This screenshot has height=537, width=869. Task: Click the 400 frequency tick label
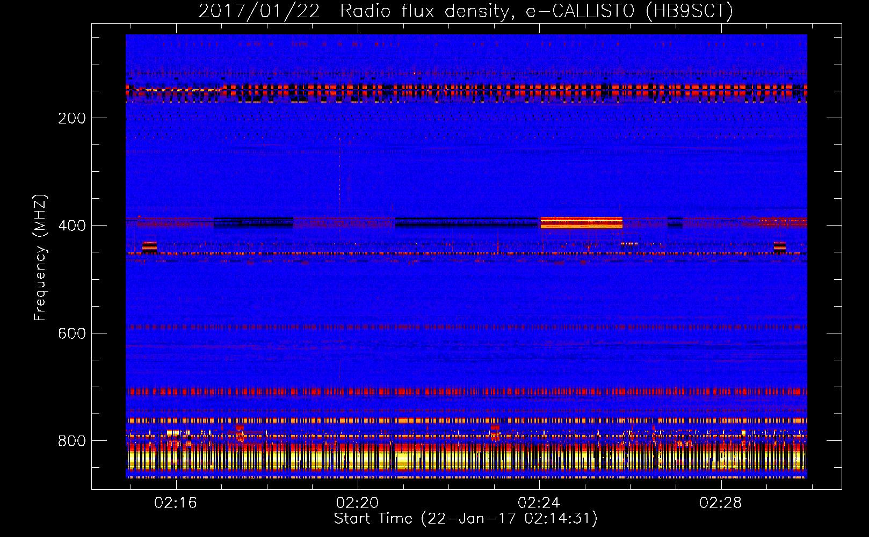(x=72, y=226)
